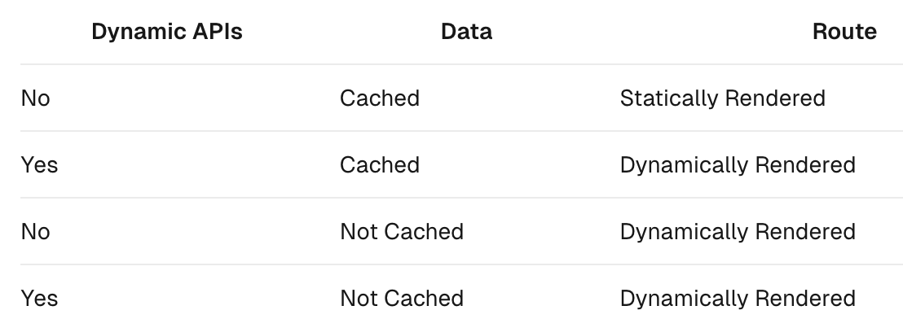
Task: Click the divider line above the last row
Action: pos(461,264)
